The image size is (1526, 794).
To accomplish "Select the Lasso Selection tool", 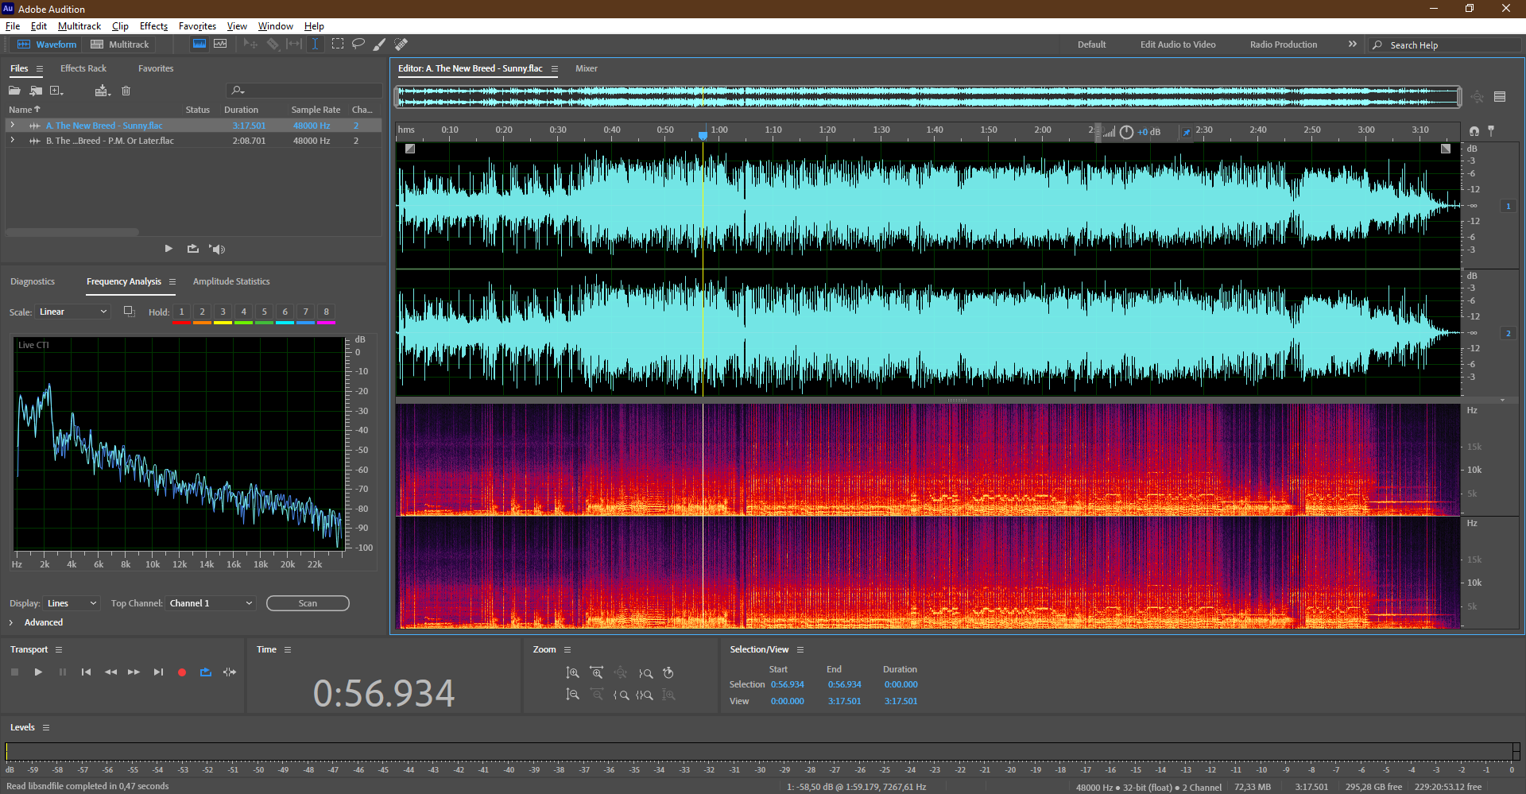I will pos(358,45).
